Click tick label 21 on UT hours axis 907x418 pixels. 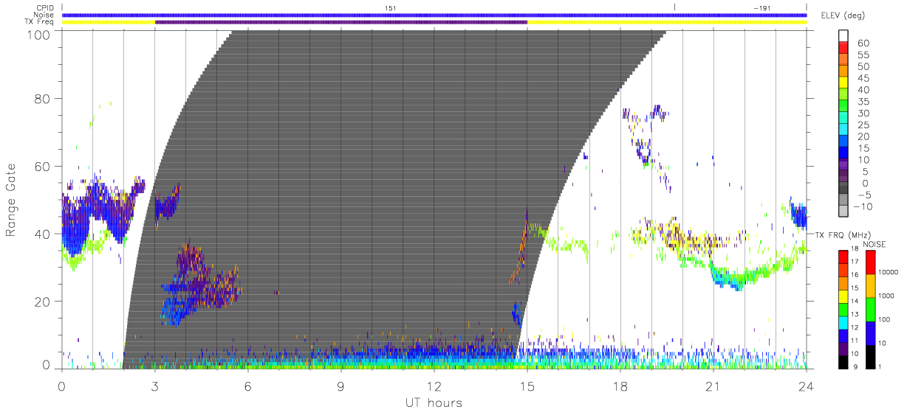click(x=713, y=386)
